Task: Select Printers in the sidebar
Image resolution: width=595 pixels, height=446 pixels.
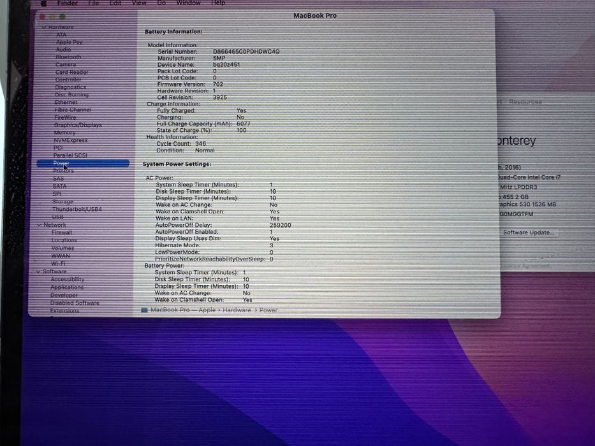Action: point(63,171)
